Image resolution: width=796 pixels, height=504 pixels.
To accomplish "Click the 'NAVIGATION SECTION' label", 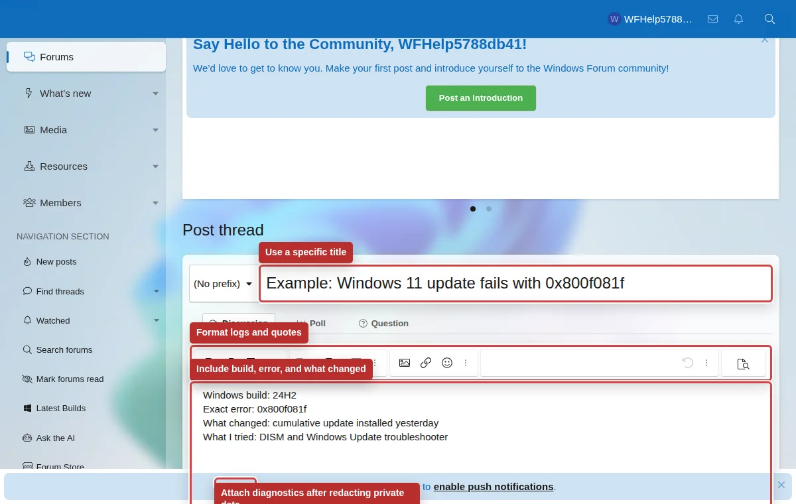I will (x=63, y=237).
